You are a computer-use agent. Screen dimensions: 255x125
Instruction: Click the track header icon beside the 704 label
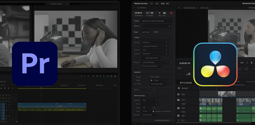[178, 108]
